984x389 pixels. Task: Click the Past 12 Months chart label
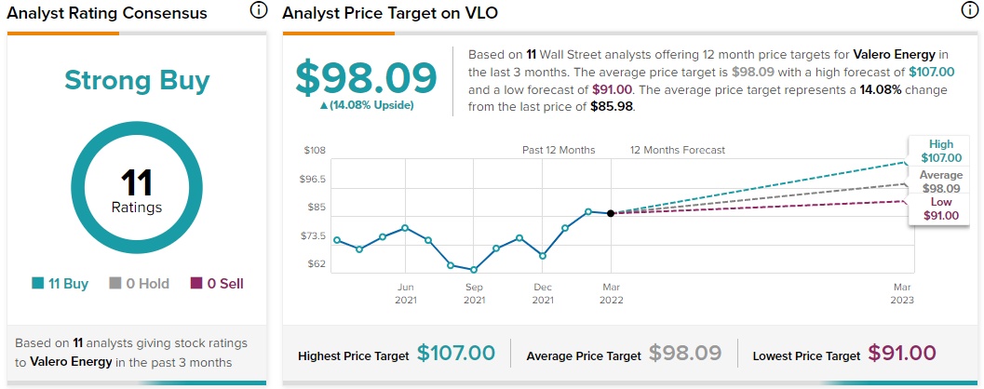tap(558, 150)
